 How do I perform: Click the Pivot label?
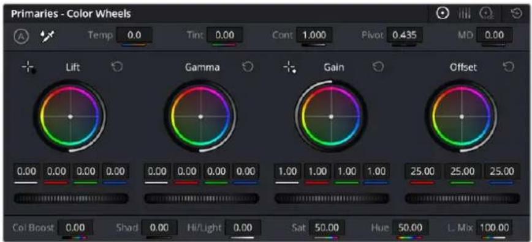tap(372, 35)
